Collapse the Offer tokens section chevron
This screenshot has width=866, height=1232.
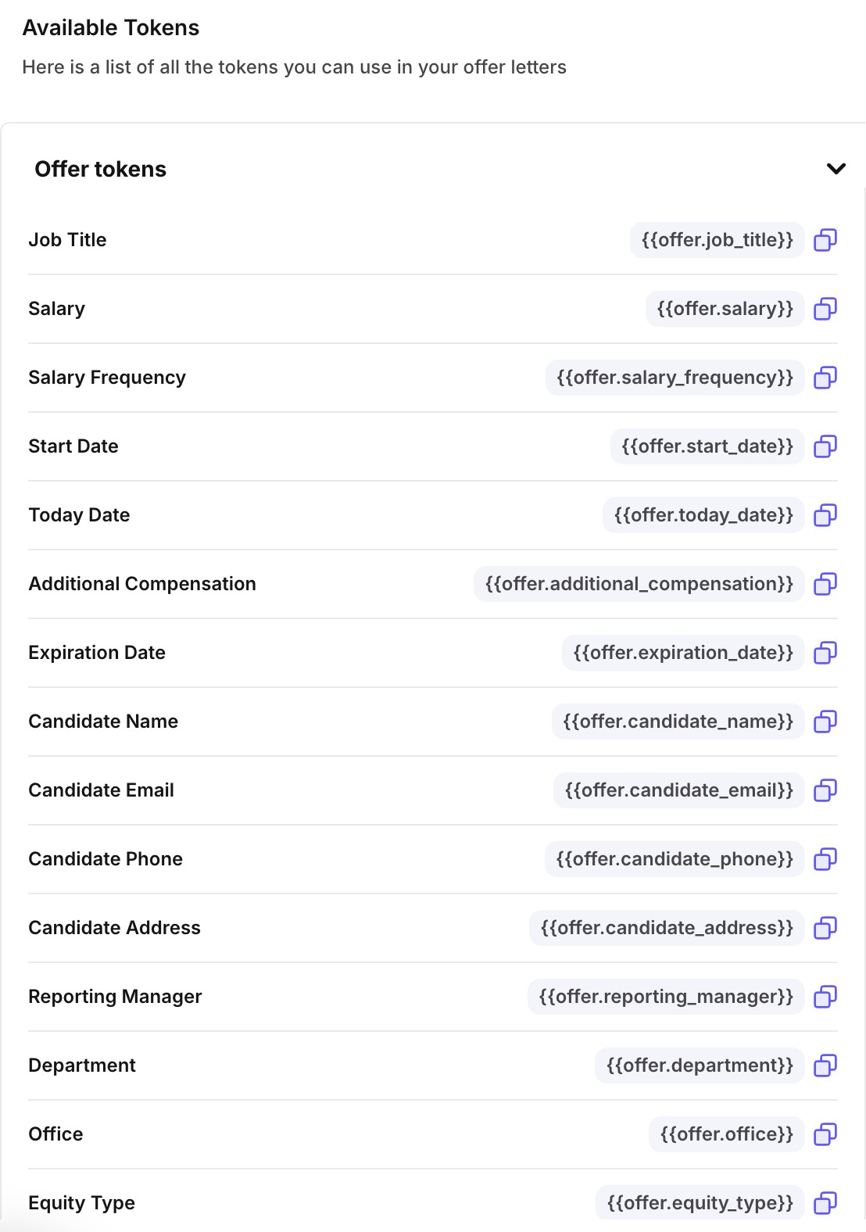coord(836,169)
